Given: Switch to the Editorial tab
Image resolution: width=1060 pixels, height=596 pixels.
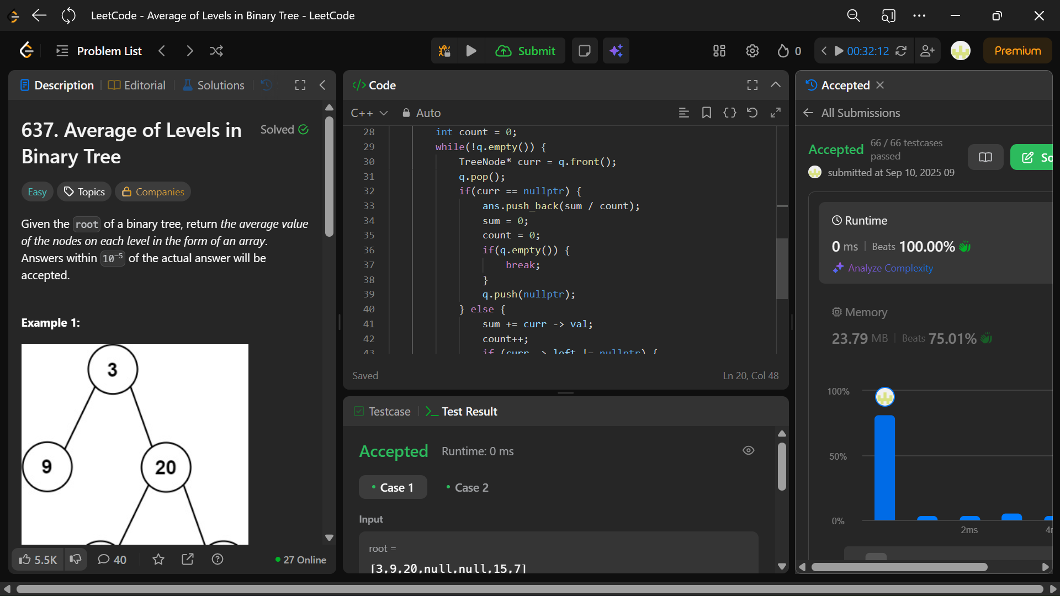Looking at the screenshot, I should [x=137, y=85].
